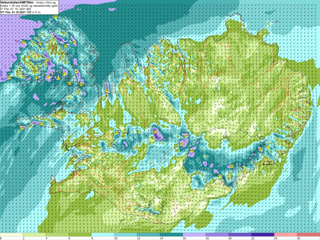Click the 'Vindur (10m) og' description text
The width and height of the screenshot is (320, 240).
46,2
